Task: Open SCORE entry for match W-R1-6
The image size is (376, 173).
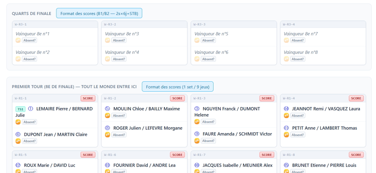Action: [x=177, y=155]
